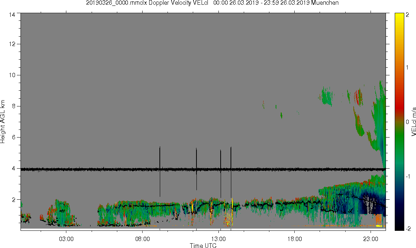416x248 pixels.
Task: Click the colorbar value 0 label
Action: 408,122
